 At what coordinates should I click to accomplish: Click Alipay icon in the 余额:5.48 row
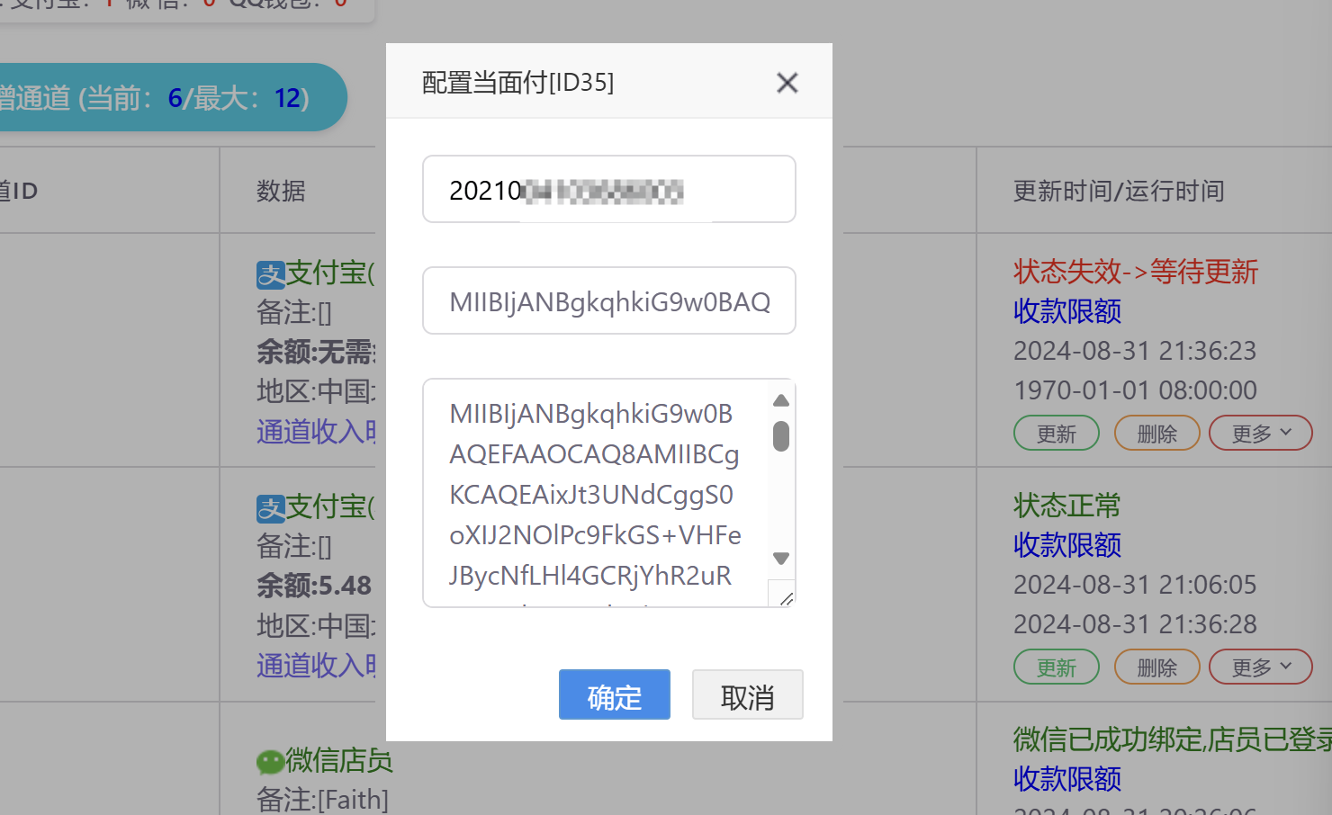[271, 508]
